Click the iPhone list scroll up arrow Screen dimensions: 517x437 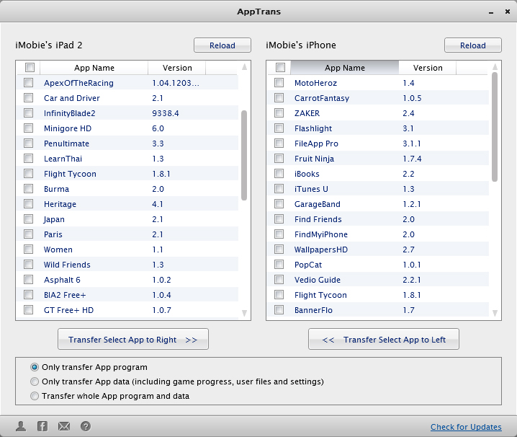[495, 67]
